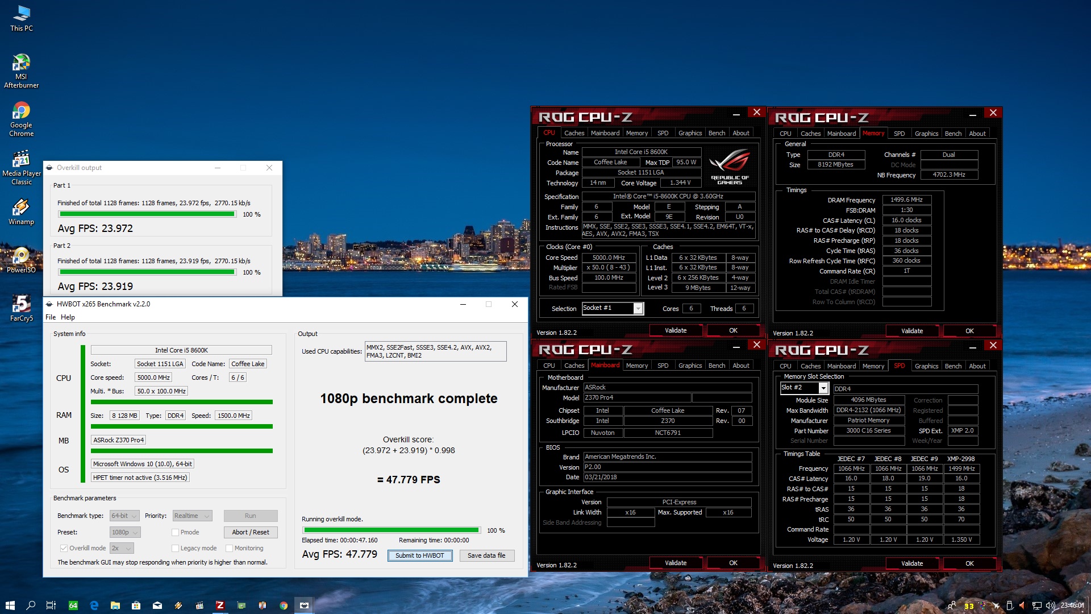
Task: Open Mail app from the taskbar
Action: click(x=157, y=605)
